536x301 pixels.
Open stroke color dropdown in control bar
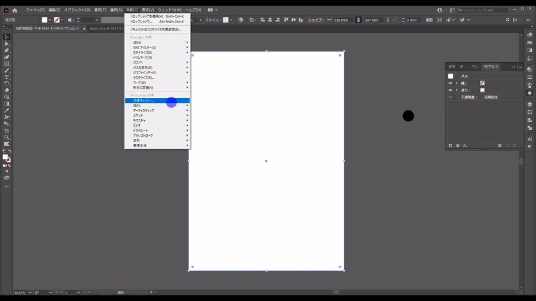[x=62, y=20]
